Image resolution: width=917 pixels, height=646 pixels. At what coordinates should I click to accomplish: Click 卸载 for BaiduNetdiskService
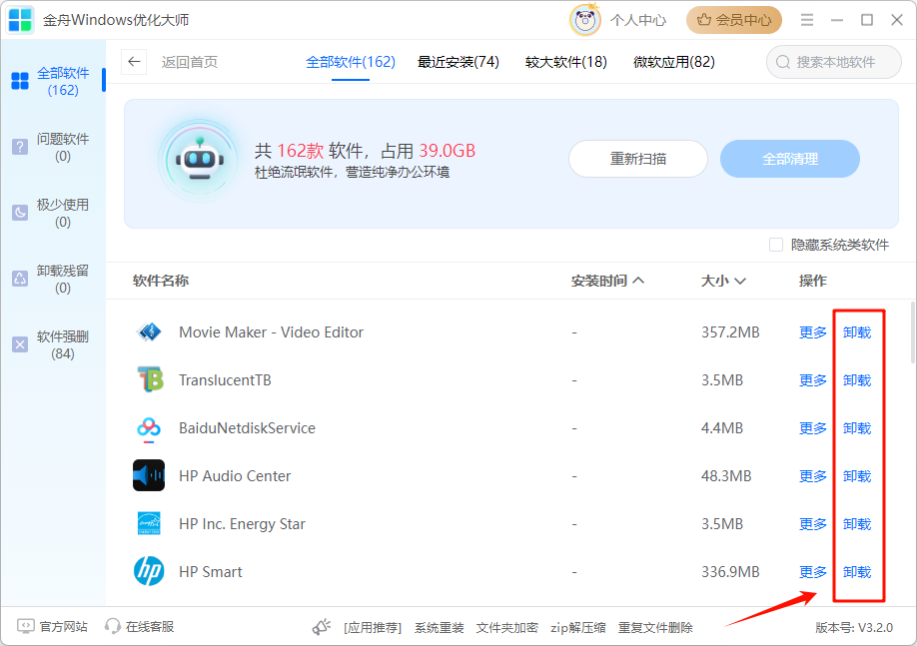tap(857, 428)
